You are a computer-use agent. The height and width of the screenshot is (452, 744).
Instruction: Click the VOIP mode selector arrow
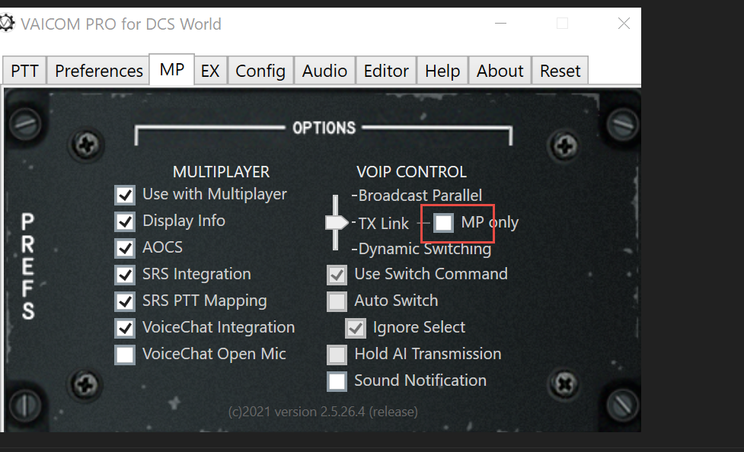[337, 222]
